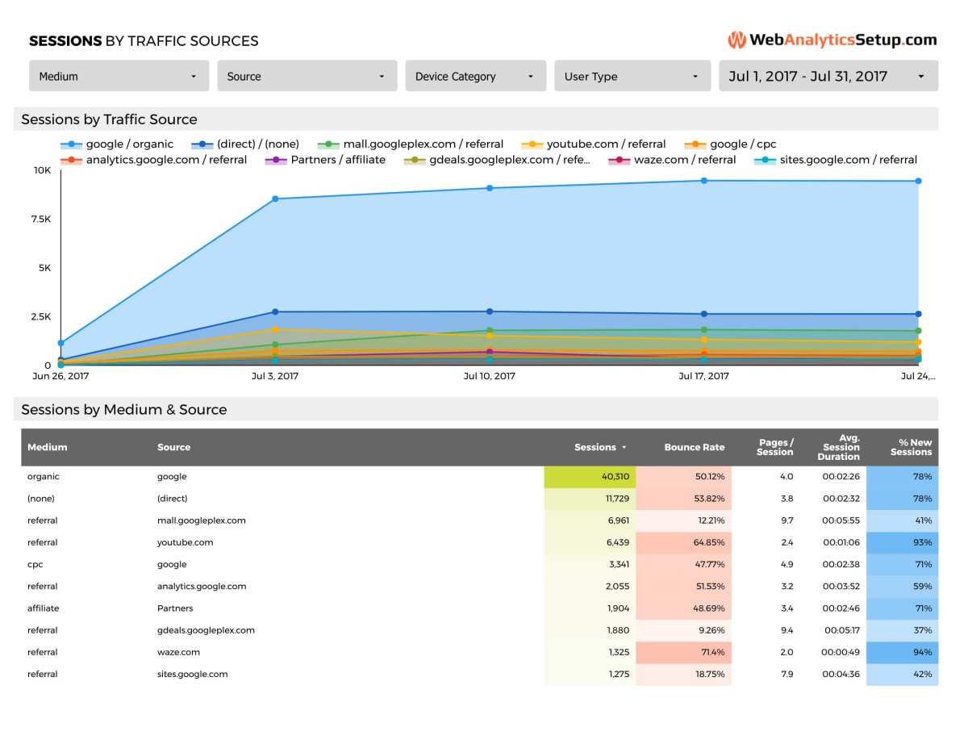The height and width of the screenshot is (748, 968).
Task: Click the Jul 10, 2017 axis label
Action: 490,376
